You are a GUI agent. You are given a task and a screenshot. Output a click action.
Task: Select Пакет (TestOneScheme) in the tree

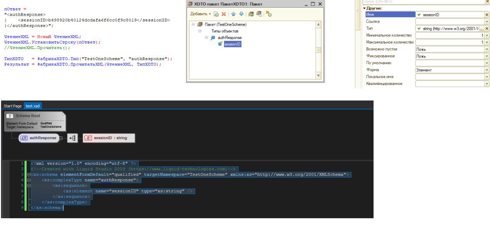click(225, 24)
